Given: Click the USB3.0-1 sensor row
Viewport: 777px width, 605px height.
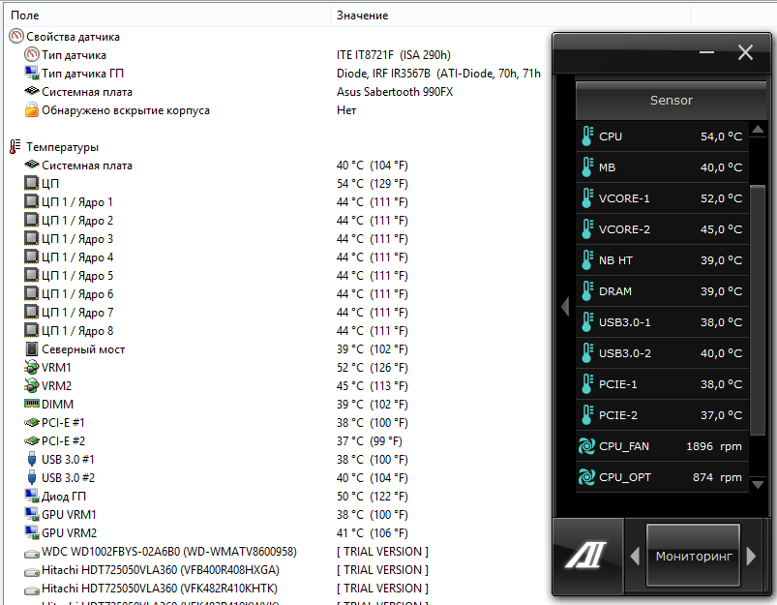Looking at the screenshot, I should [662, 321].
